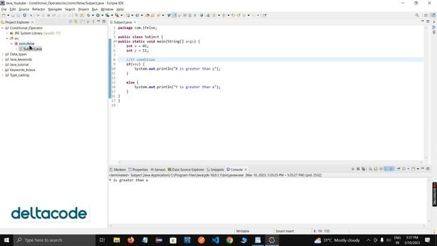Close the Console tab
437x246 pixels.
246,169
